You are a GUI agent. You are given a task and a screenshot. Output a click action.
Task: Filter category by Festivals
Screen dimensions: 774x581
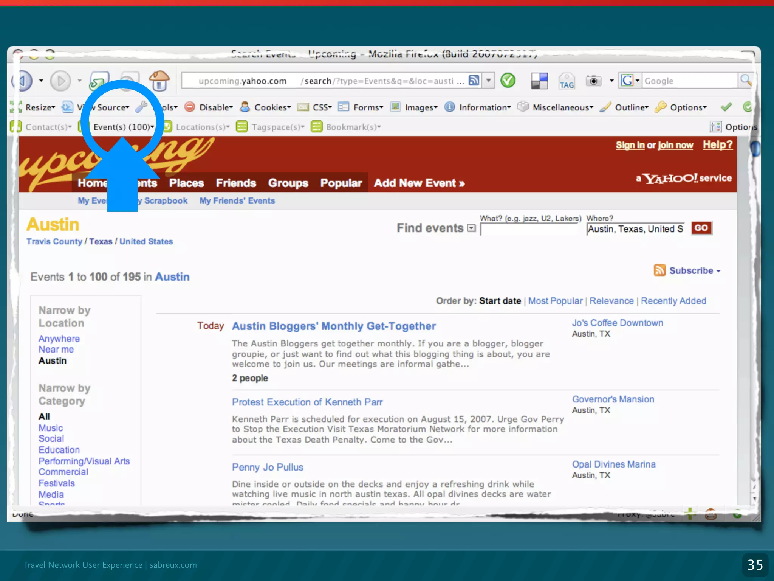(x=56, y=483)
